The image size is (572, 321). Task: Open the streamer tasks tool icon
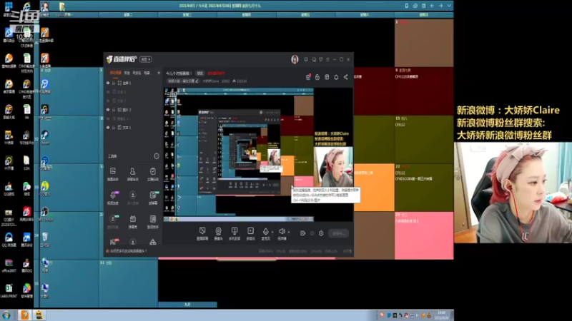(x=152, y=173)
